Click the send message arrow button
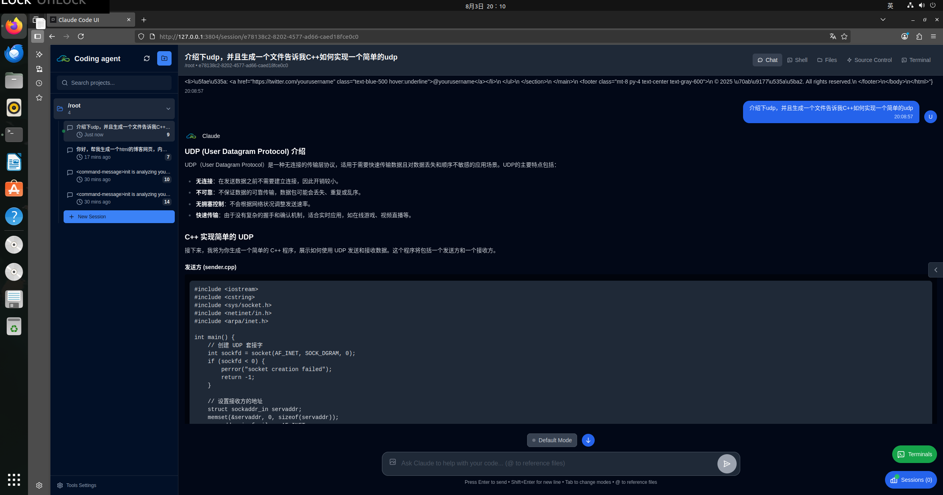 727,464
